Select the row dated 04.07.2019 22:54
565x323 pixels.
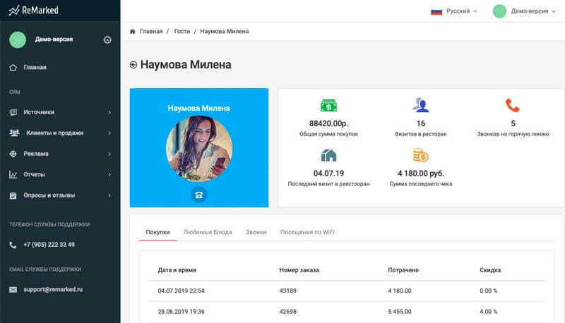tap(346, 291)
